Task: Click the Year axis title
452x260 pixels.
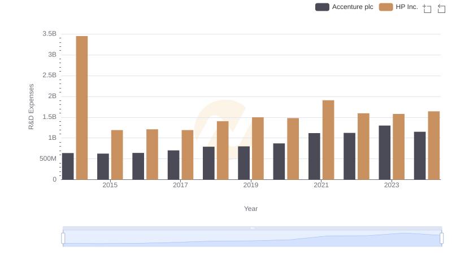Action: click(251, 209)
